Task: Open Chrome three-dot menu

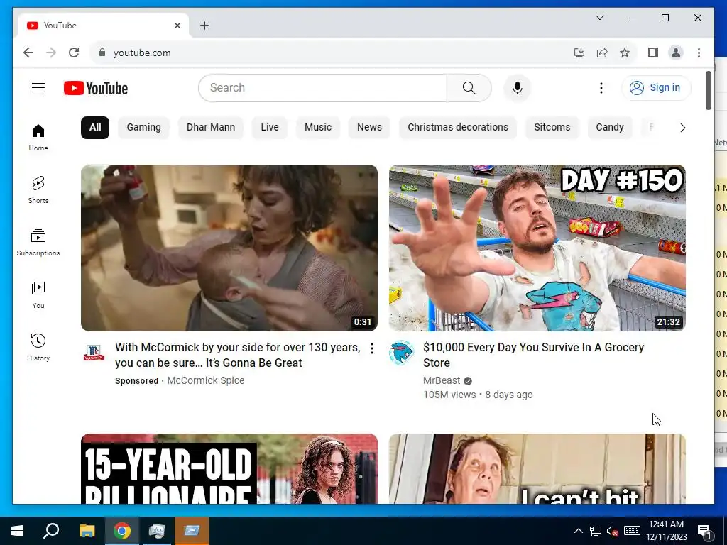Action: 699,53
